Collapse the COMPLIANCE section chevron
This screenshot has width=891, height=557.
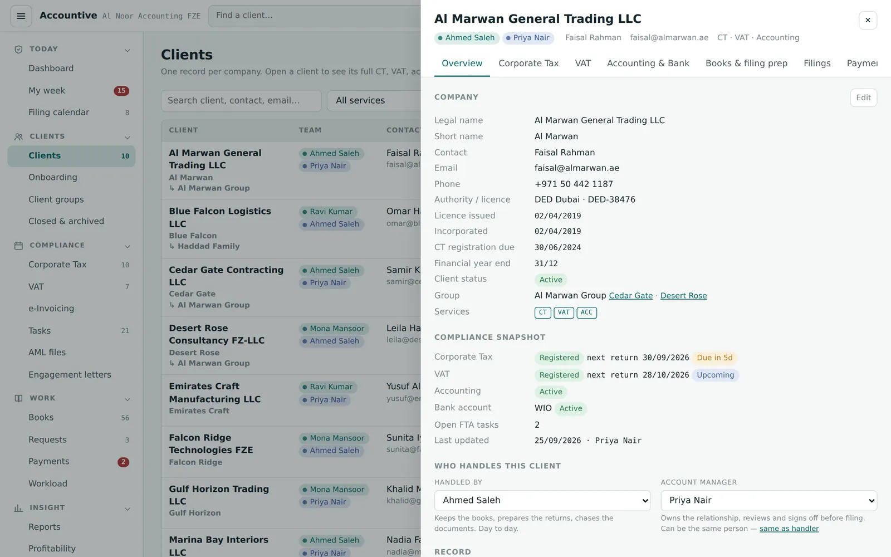(128, 246)
